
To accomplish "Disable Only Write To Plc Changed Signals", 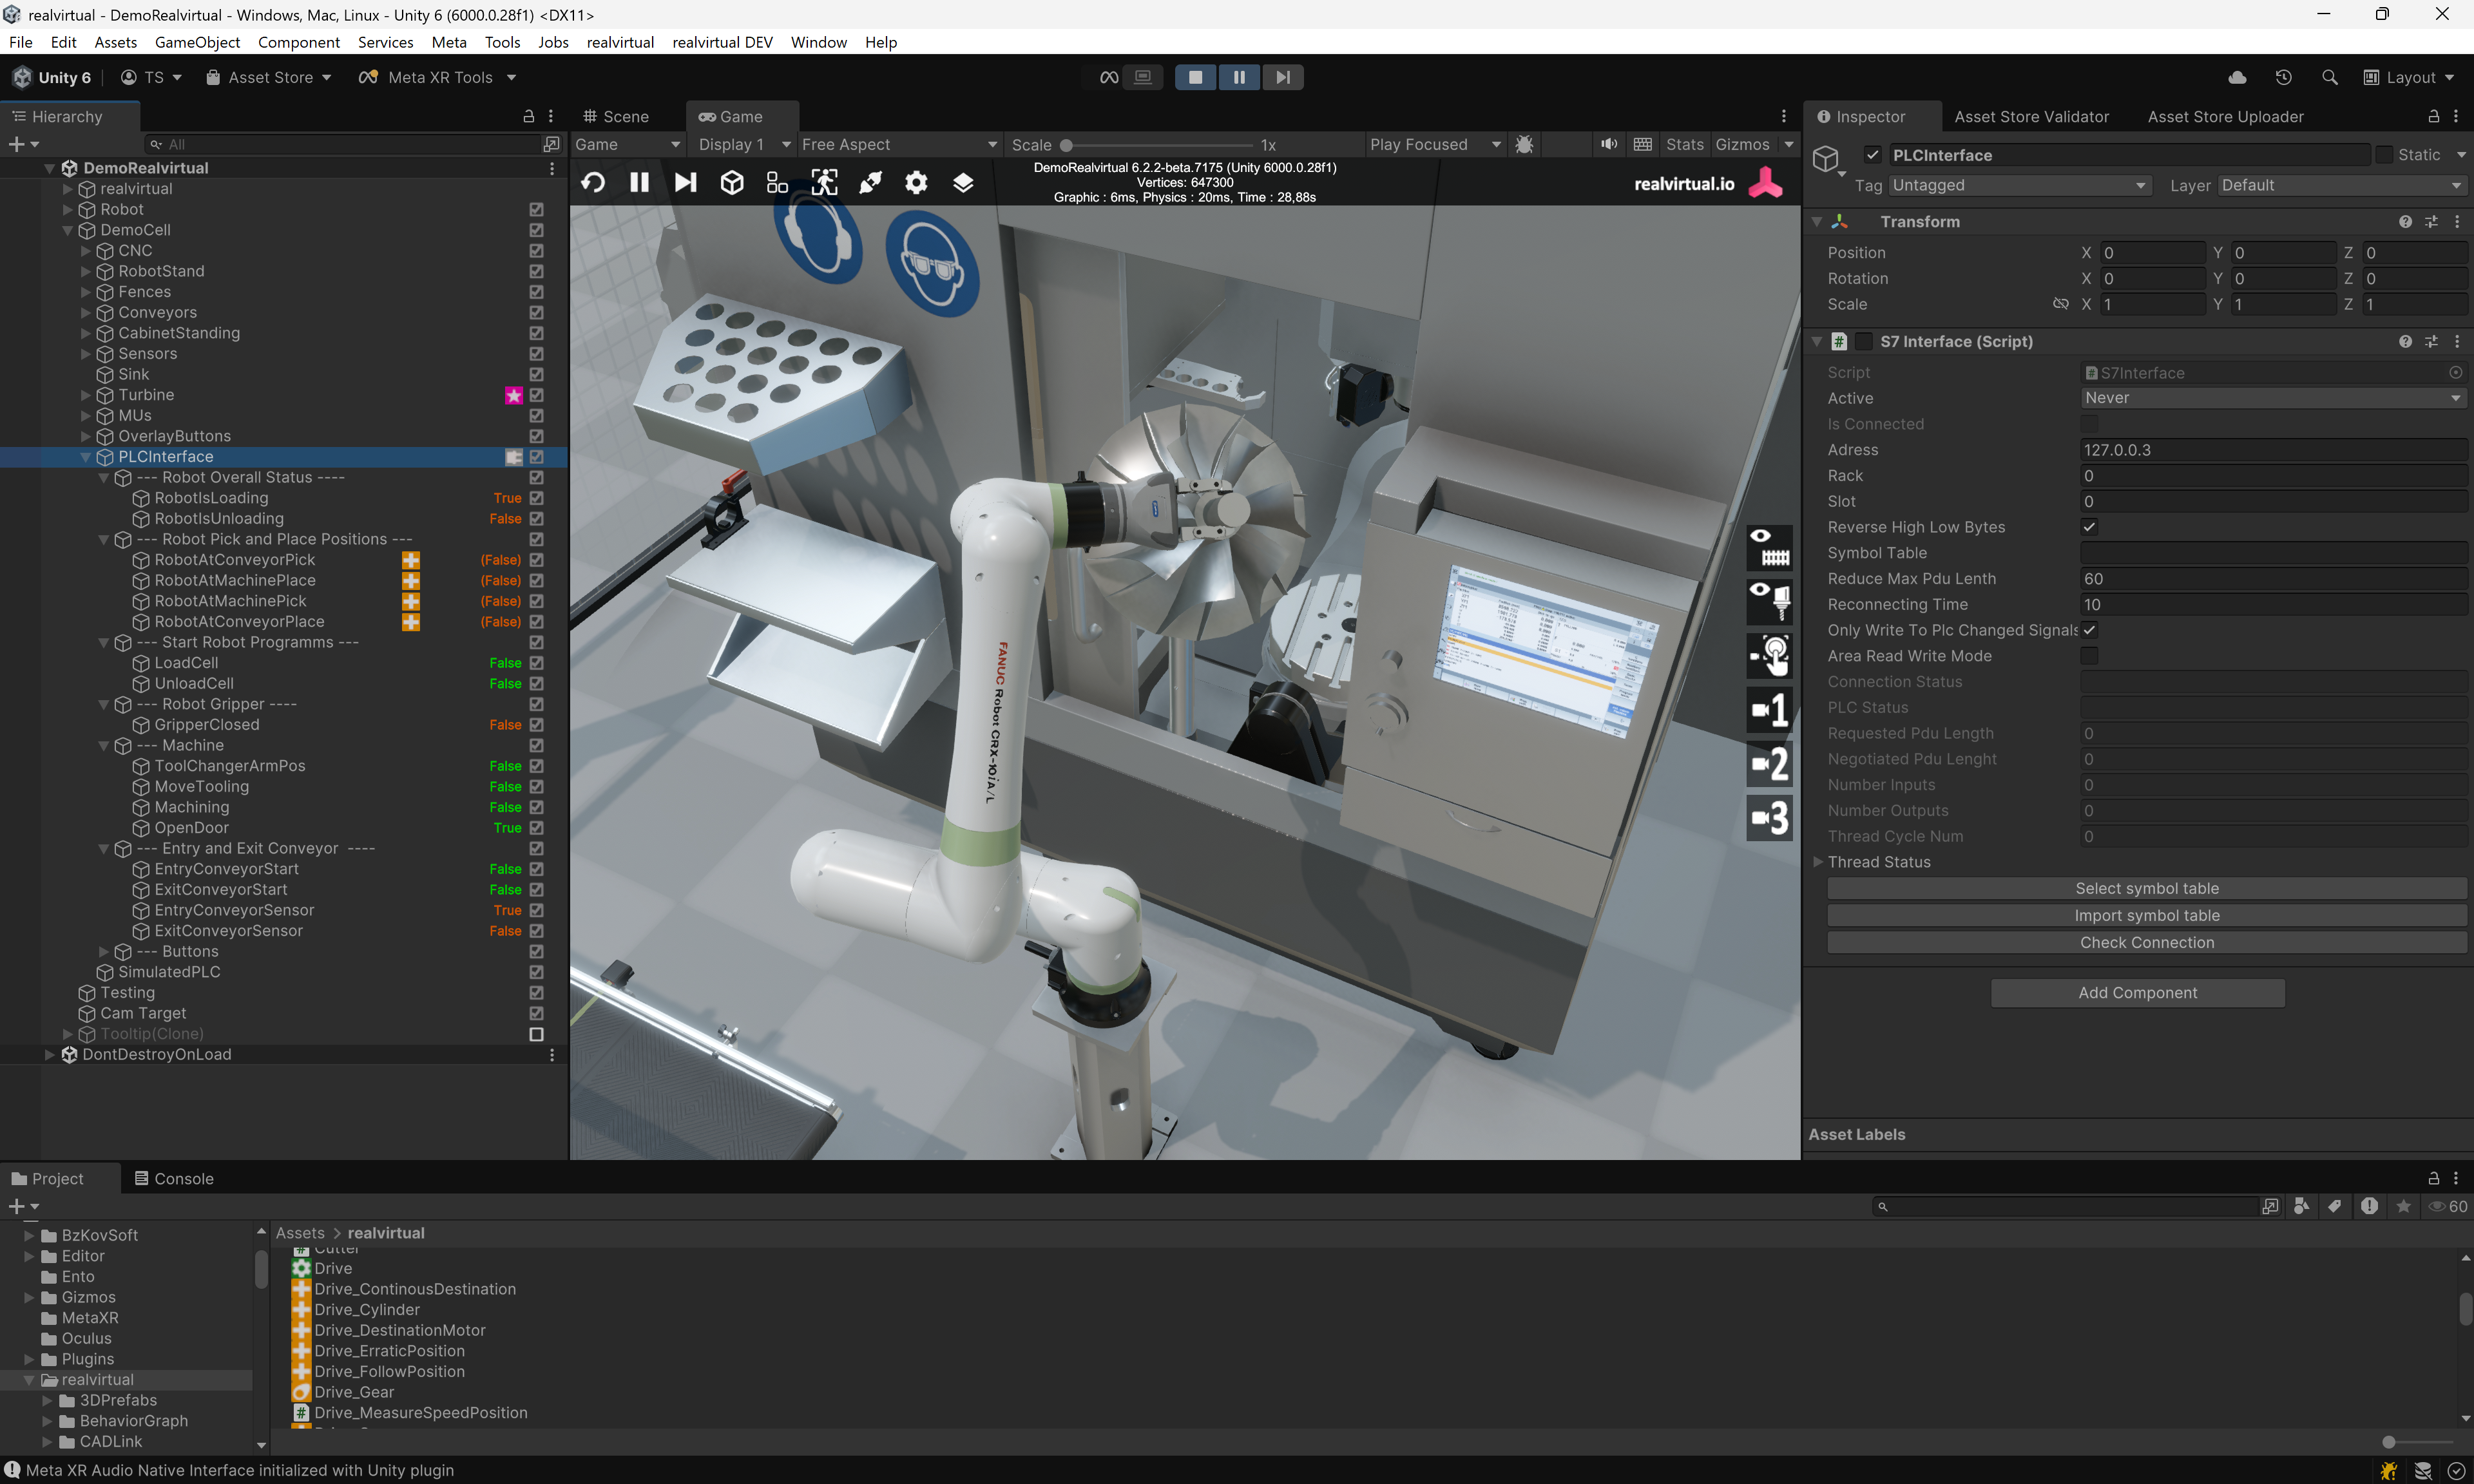I will pos(2091,630).
